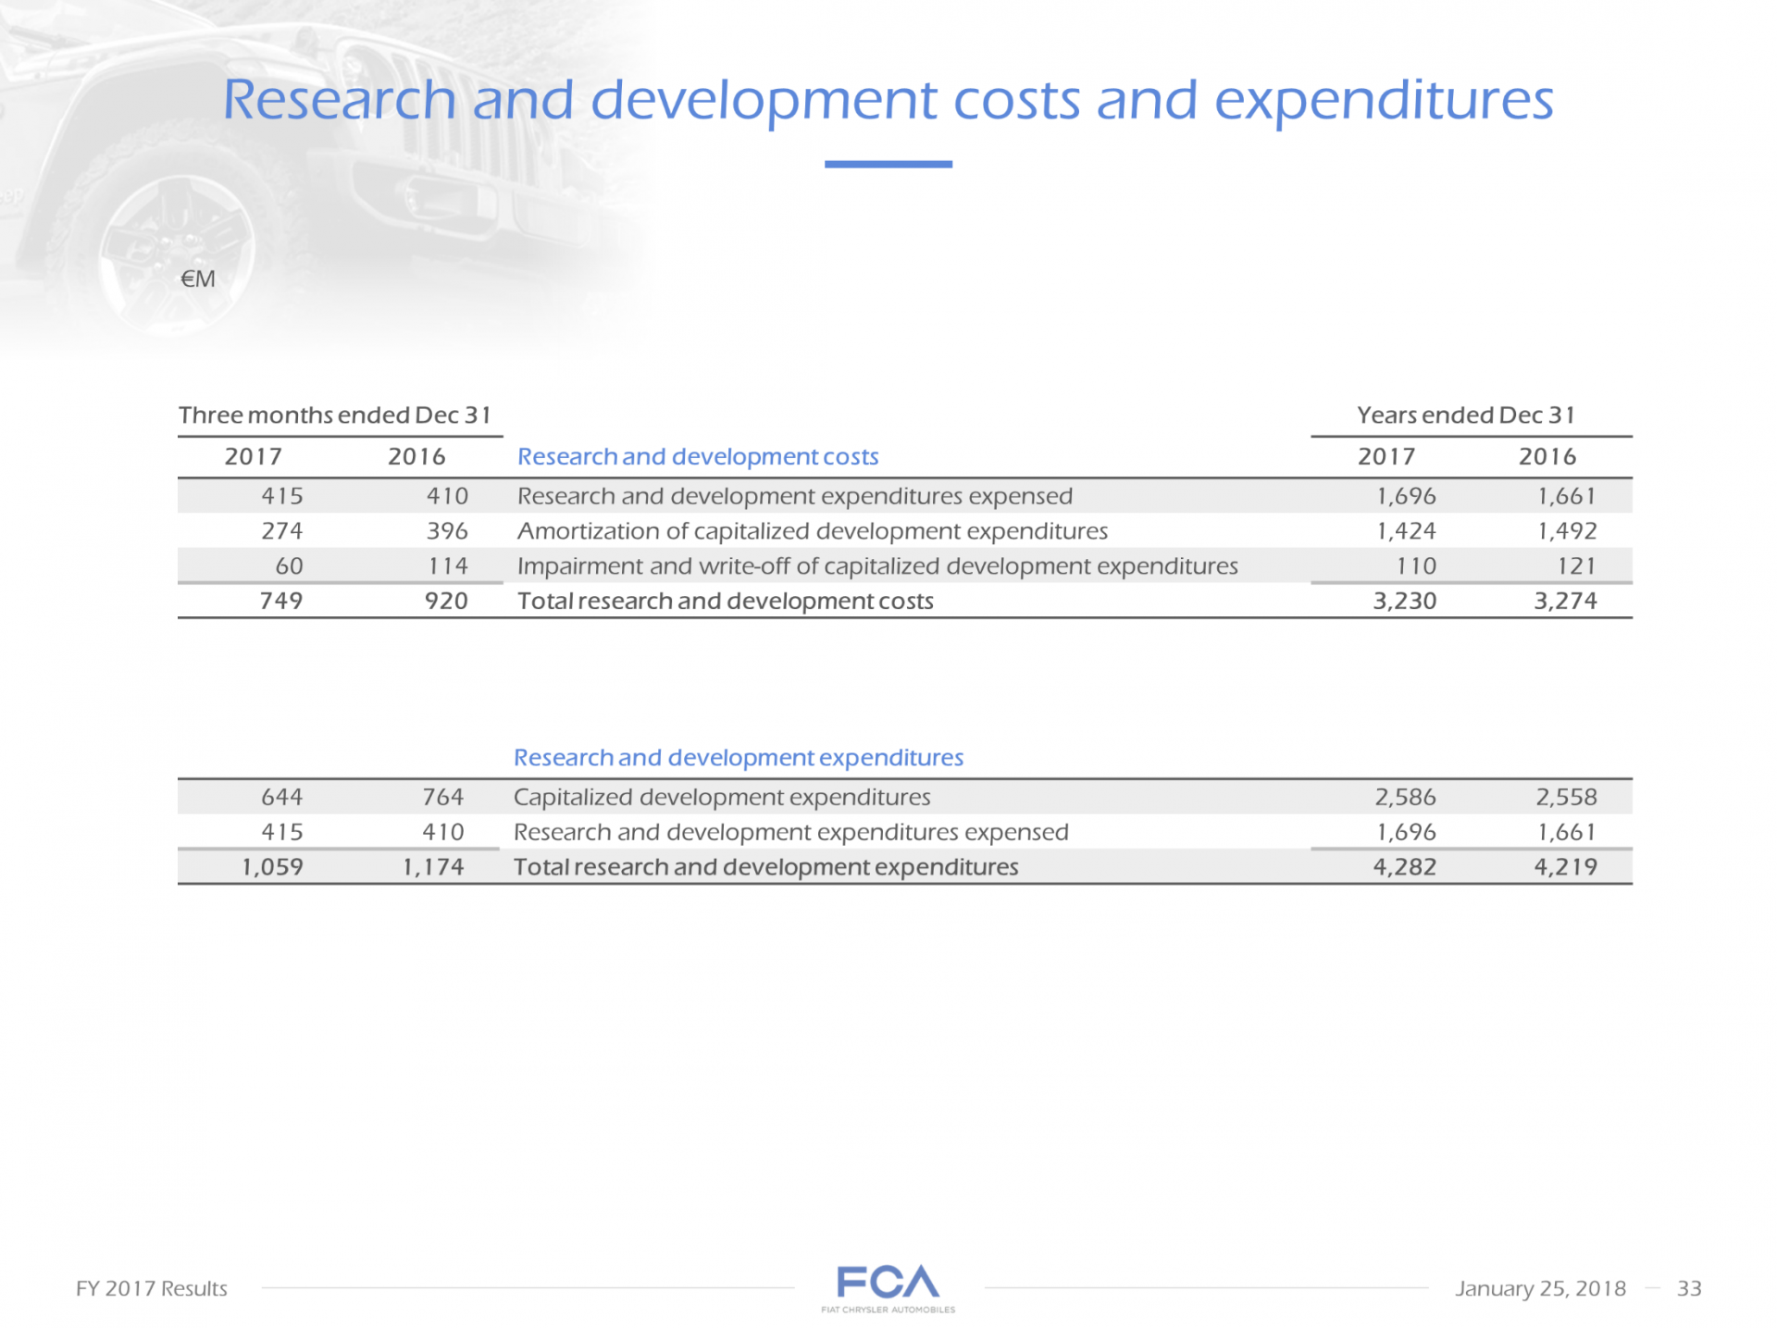Select full-year amortization value 1,492
Image resolution: width=1777 pixels, height=1328 pixels.
[x=1567, y=531]
